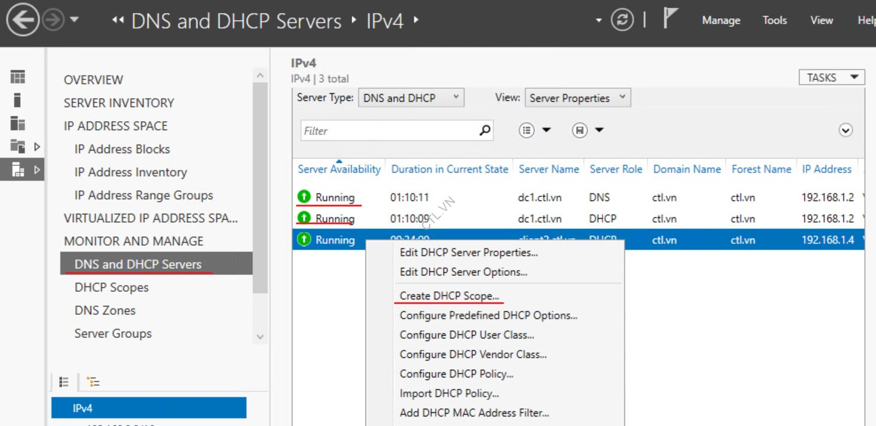
Task: Open the Tools menu
Action: tap(774, 19)
